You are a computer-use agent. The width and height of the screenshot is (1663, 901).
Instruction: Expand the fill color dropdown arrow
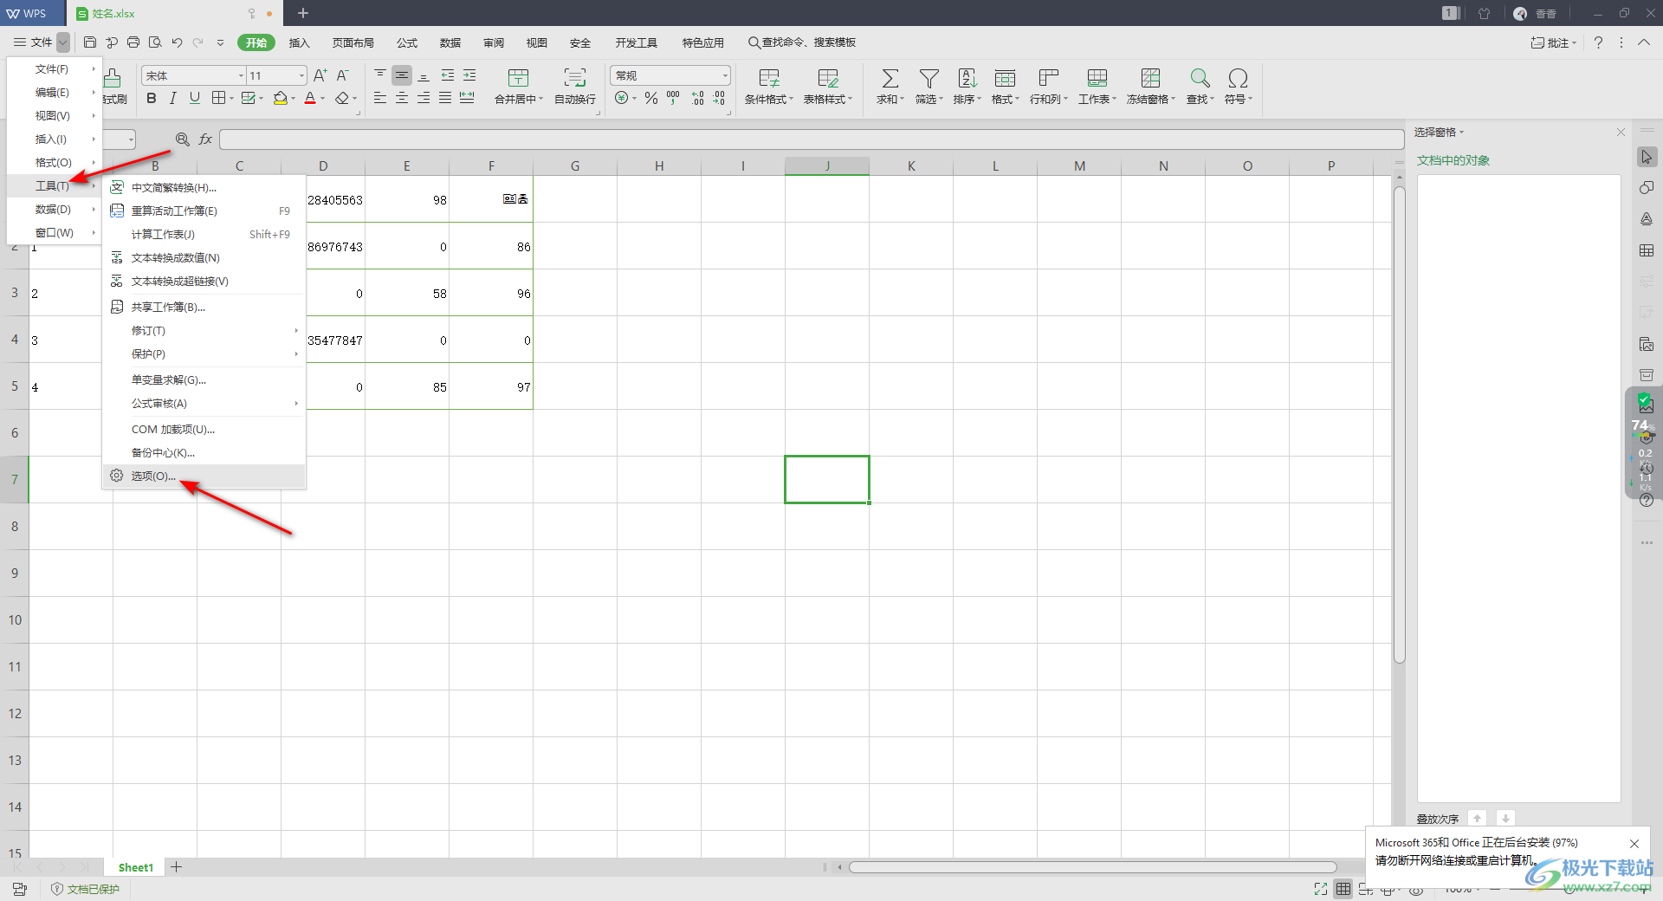[294, 99]
